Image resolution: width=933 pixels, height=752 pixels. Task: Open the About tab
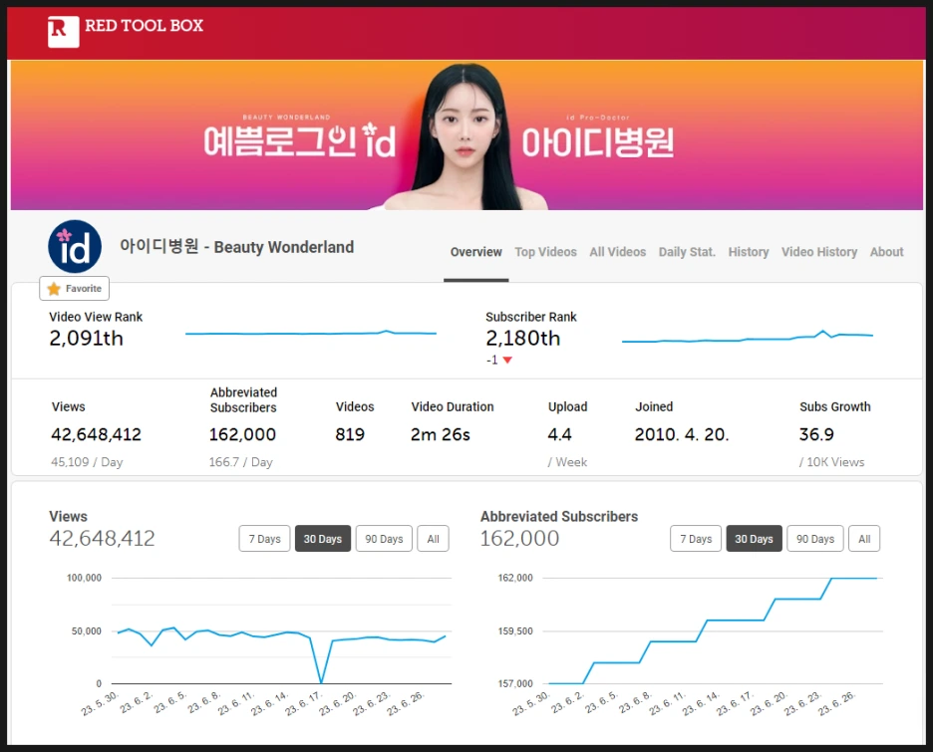[x=886, y=252]
